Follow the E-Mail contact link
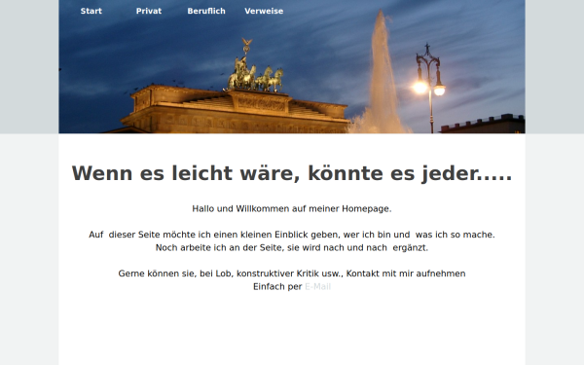Viewport: 584px width, 365px height. tap(317, 286)
